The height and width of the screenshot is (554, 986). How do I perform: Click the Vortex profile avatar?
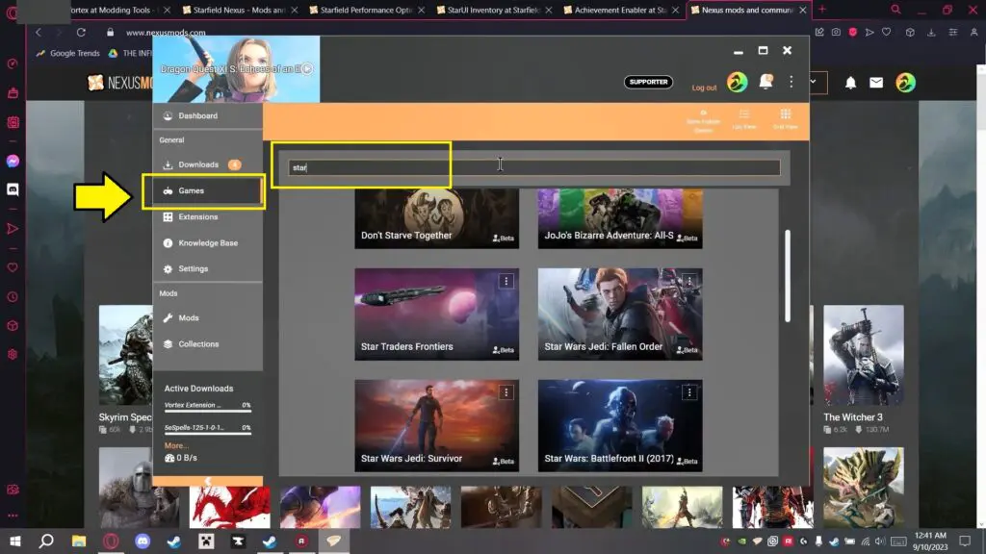(x=737, y=82)
